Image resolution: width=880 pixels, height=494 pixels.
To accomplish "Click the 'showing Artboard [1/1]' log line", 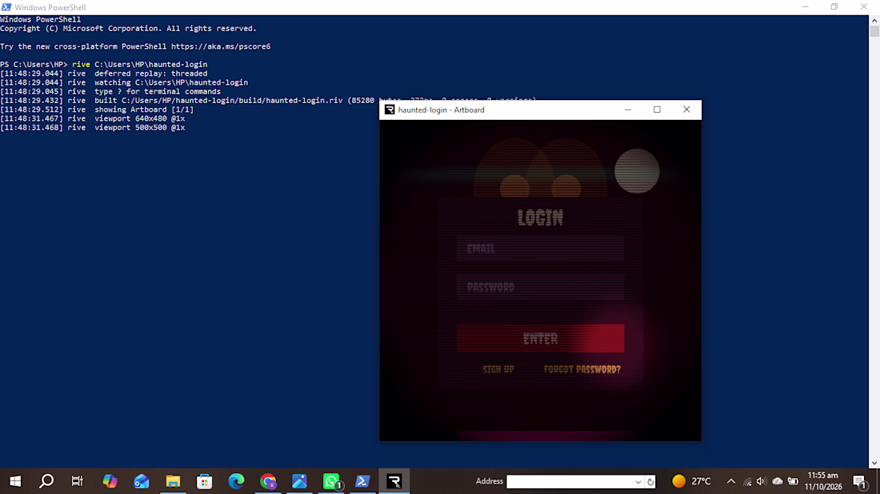I will [x=97, y=110].
